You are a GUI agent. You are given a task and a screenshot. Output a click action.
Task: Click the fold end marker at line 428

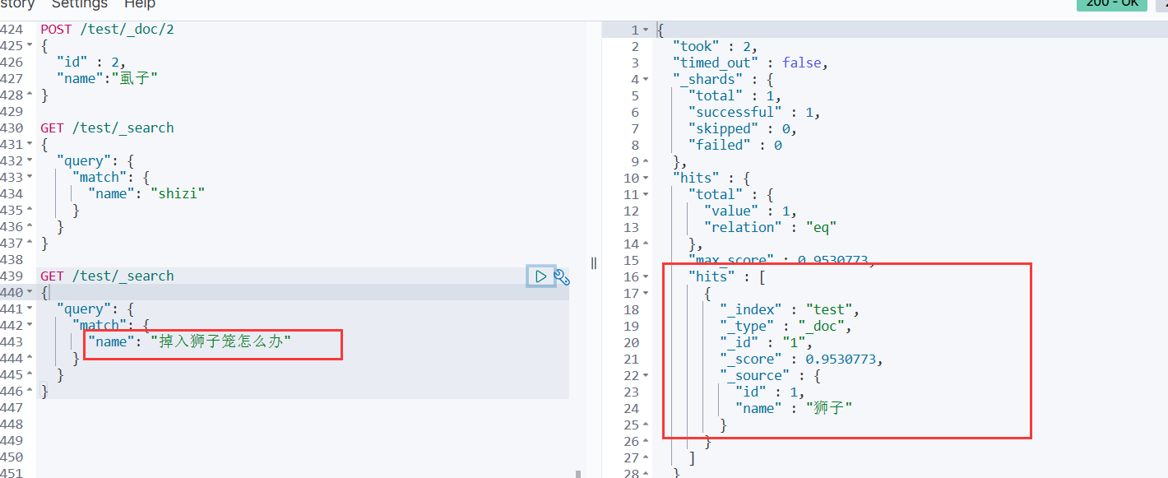[30, 95]
